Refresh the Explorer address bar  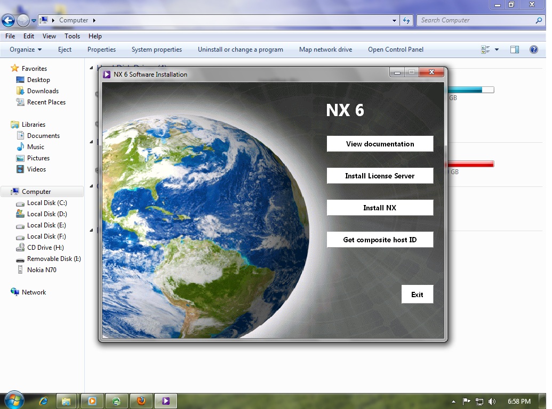click(406, 20)
